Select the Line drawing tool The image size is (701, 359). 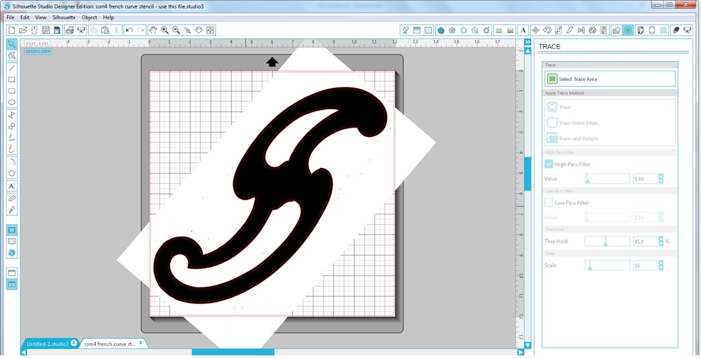click(12, 68)
